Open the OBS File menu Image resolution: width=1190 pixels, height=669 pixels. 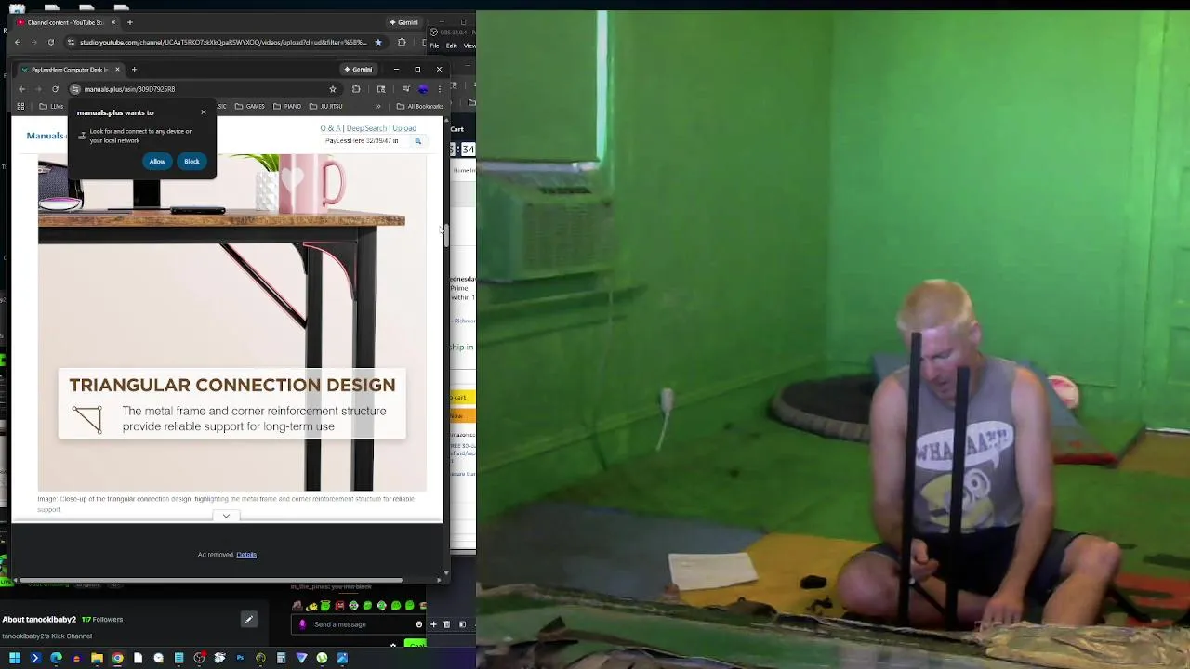[x=435, y=46]
